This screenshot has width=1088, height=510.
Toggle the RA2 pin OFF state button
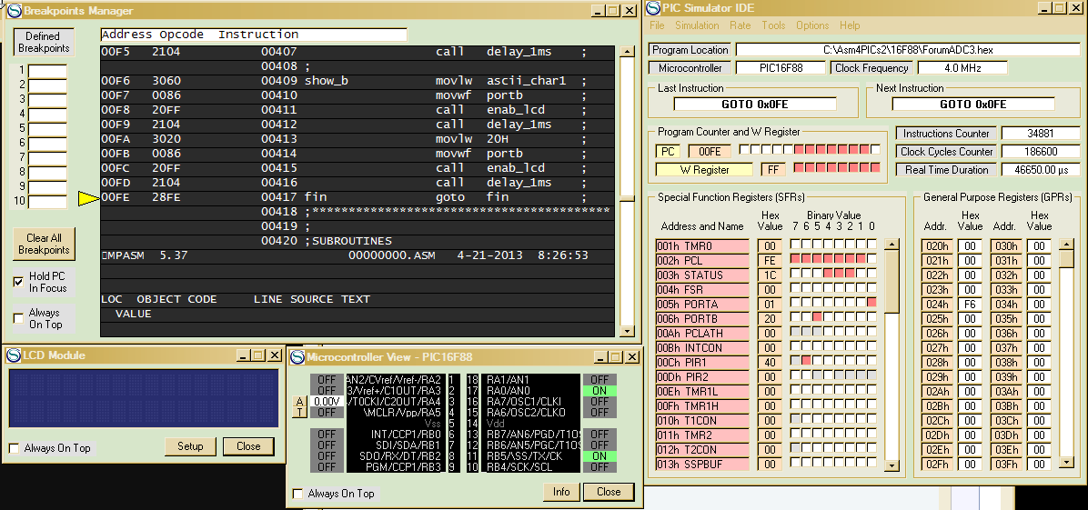[327, 380]
